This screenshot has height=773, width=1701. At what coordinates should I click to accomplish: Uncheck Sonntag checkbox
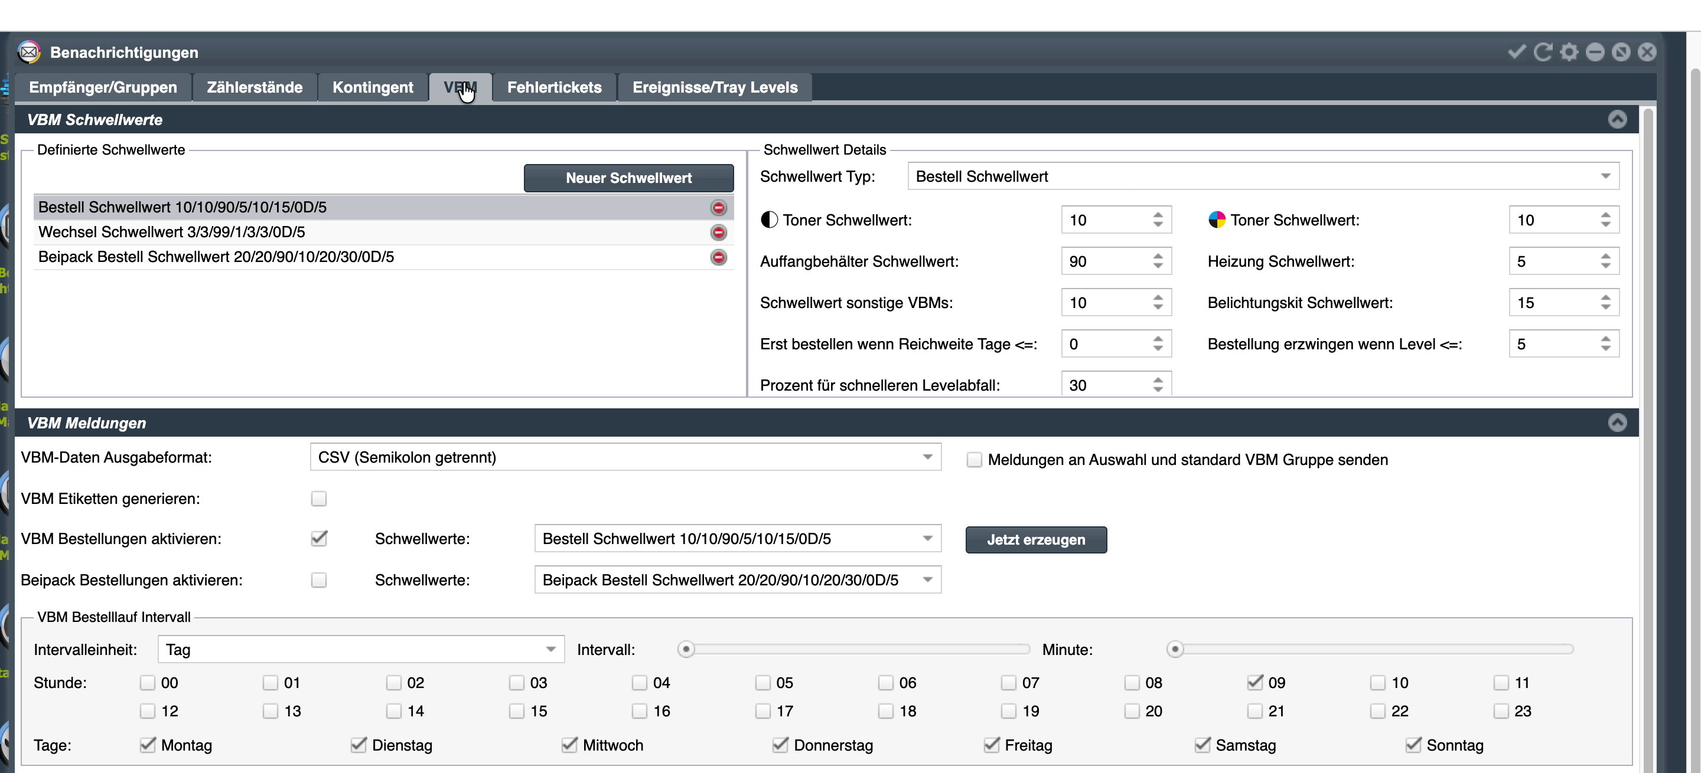click(1413, 745)
